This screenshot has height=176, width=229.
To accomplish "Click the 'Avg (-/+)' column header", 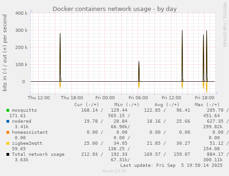I will (x=167, y=105).
